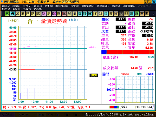Screen dimensions: 156x117
Task: Open the 興 toolbar icon
Action: click(111, 14)
